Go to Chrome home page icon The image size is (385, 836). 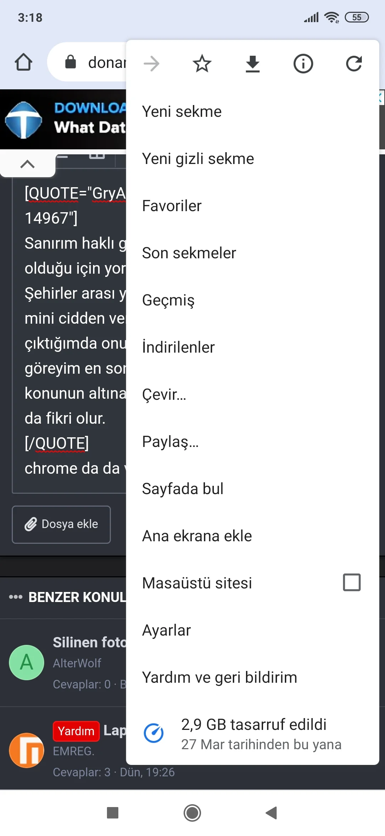coord(24,63)
